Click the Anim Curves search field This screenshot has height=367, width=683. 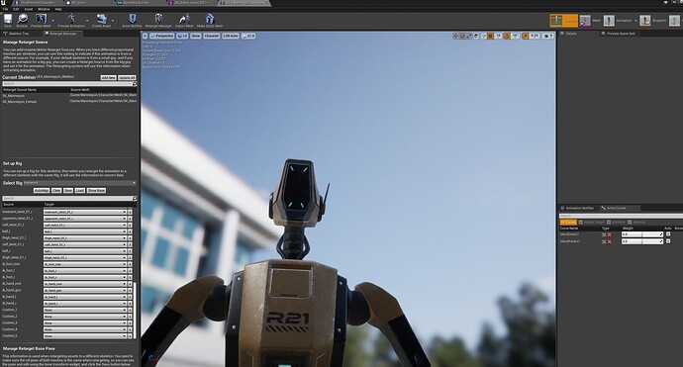click(x=621, y=216)
